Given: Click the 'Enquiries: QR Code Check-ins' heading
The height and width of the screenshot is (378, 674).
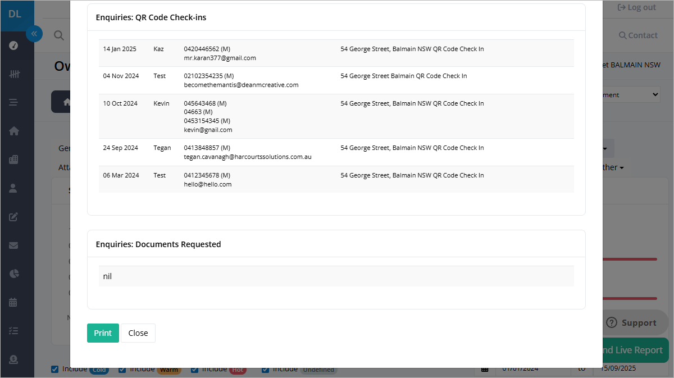Looking at the screenshot, I should [x=151, y=17].
